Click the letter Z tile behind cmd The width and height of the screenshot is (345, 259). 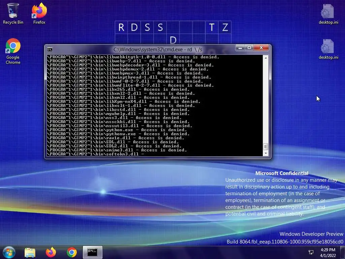pyautogui.click(x=225, y=27)
